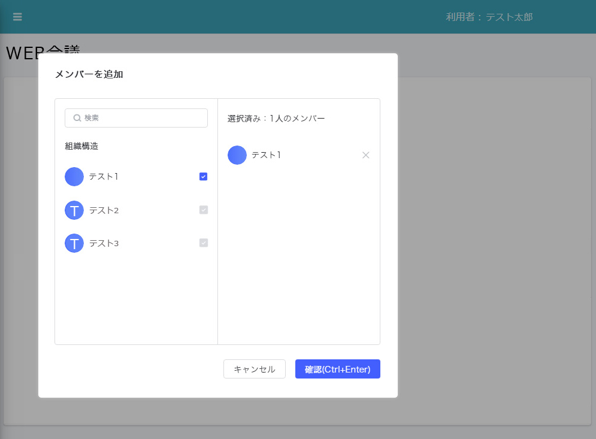Image resolution: width=596 pixels, height=439 pixels.
Task: Click テスト1 avatar in organization list
Action: tap(74, 177)
